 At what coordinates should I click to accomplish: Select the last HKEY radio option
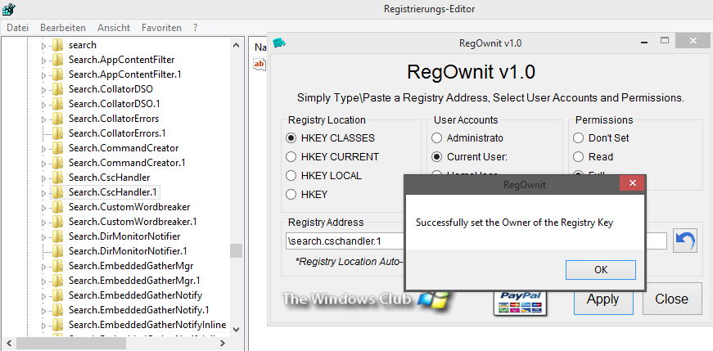click(291, 195)
